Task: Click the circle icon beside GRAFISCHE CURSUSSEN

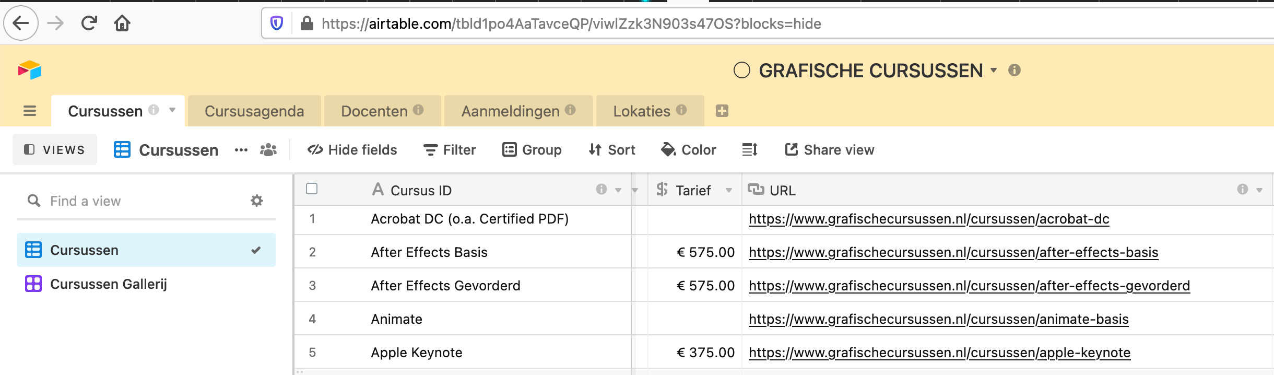Action: tap(741, 70)
